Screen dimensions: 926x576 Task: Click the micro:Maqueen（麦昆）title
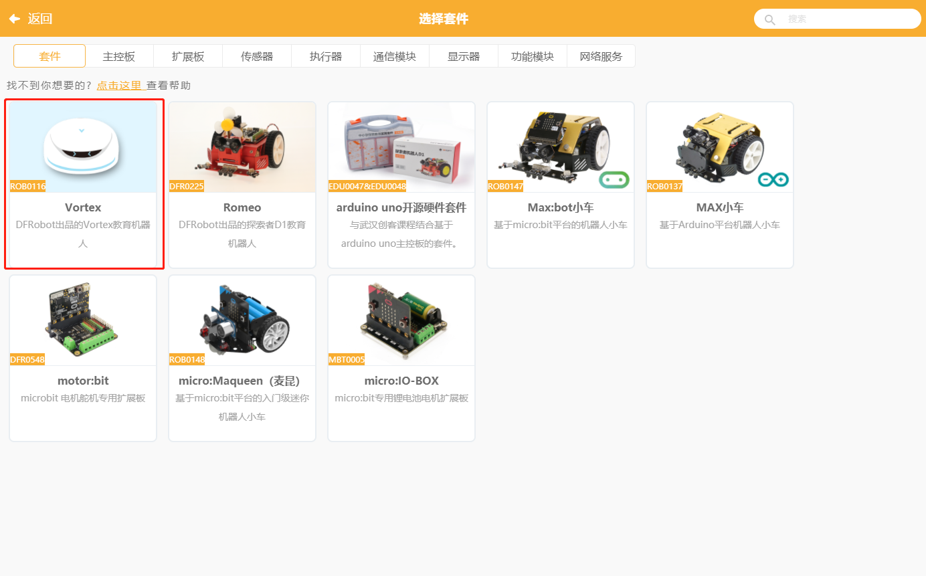[x=242, y=381]
